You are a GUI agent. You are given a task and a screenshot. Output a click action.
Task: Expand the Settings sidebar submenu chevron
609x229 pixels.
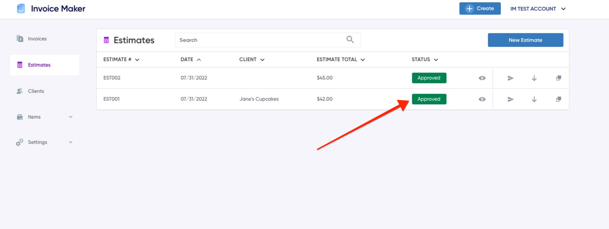[x=70, y=142]
